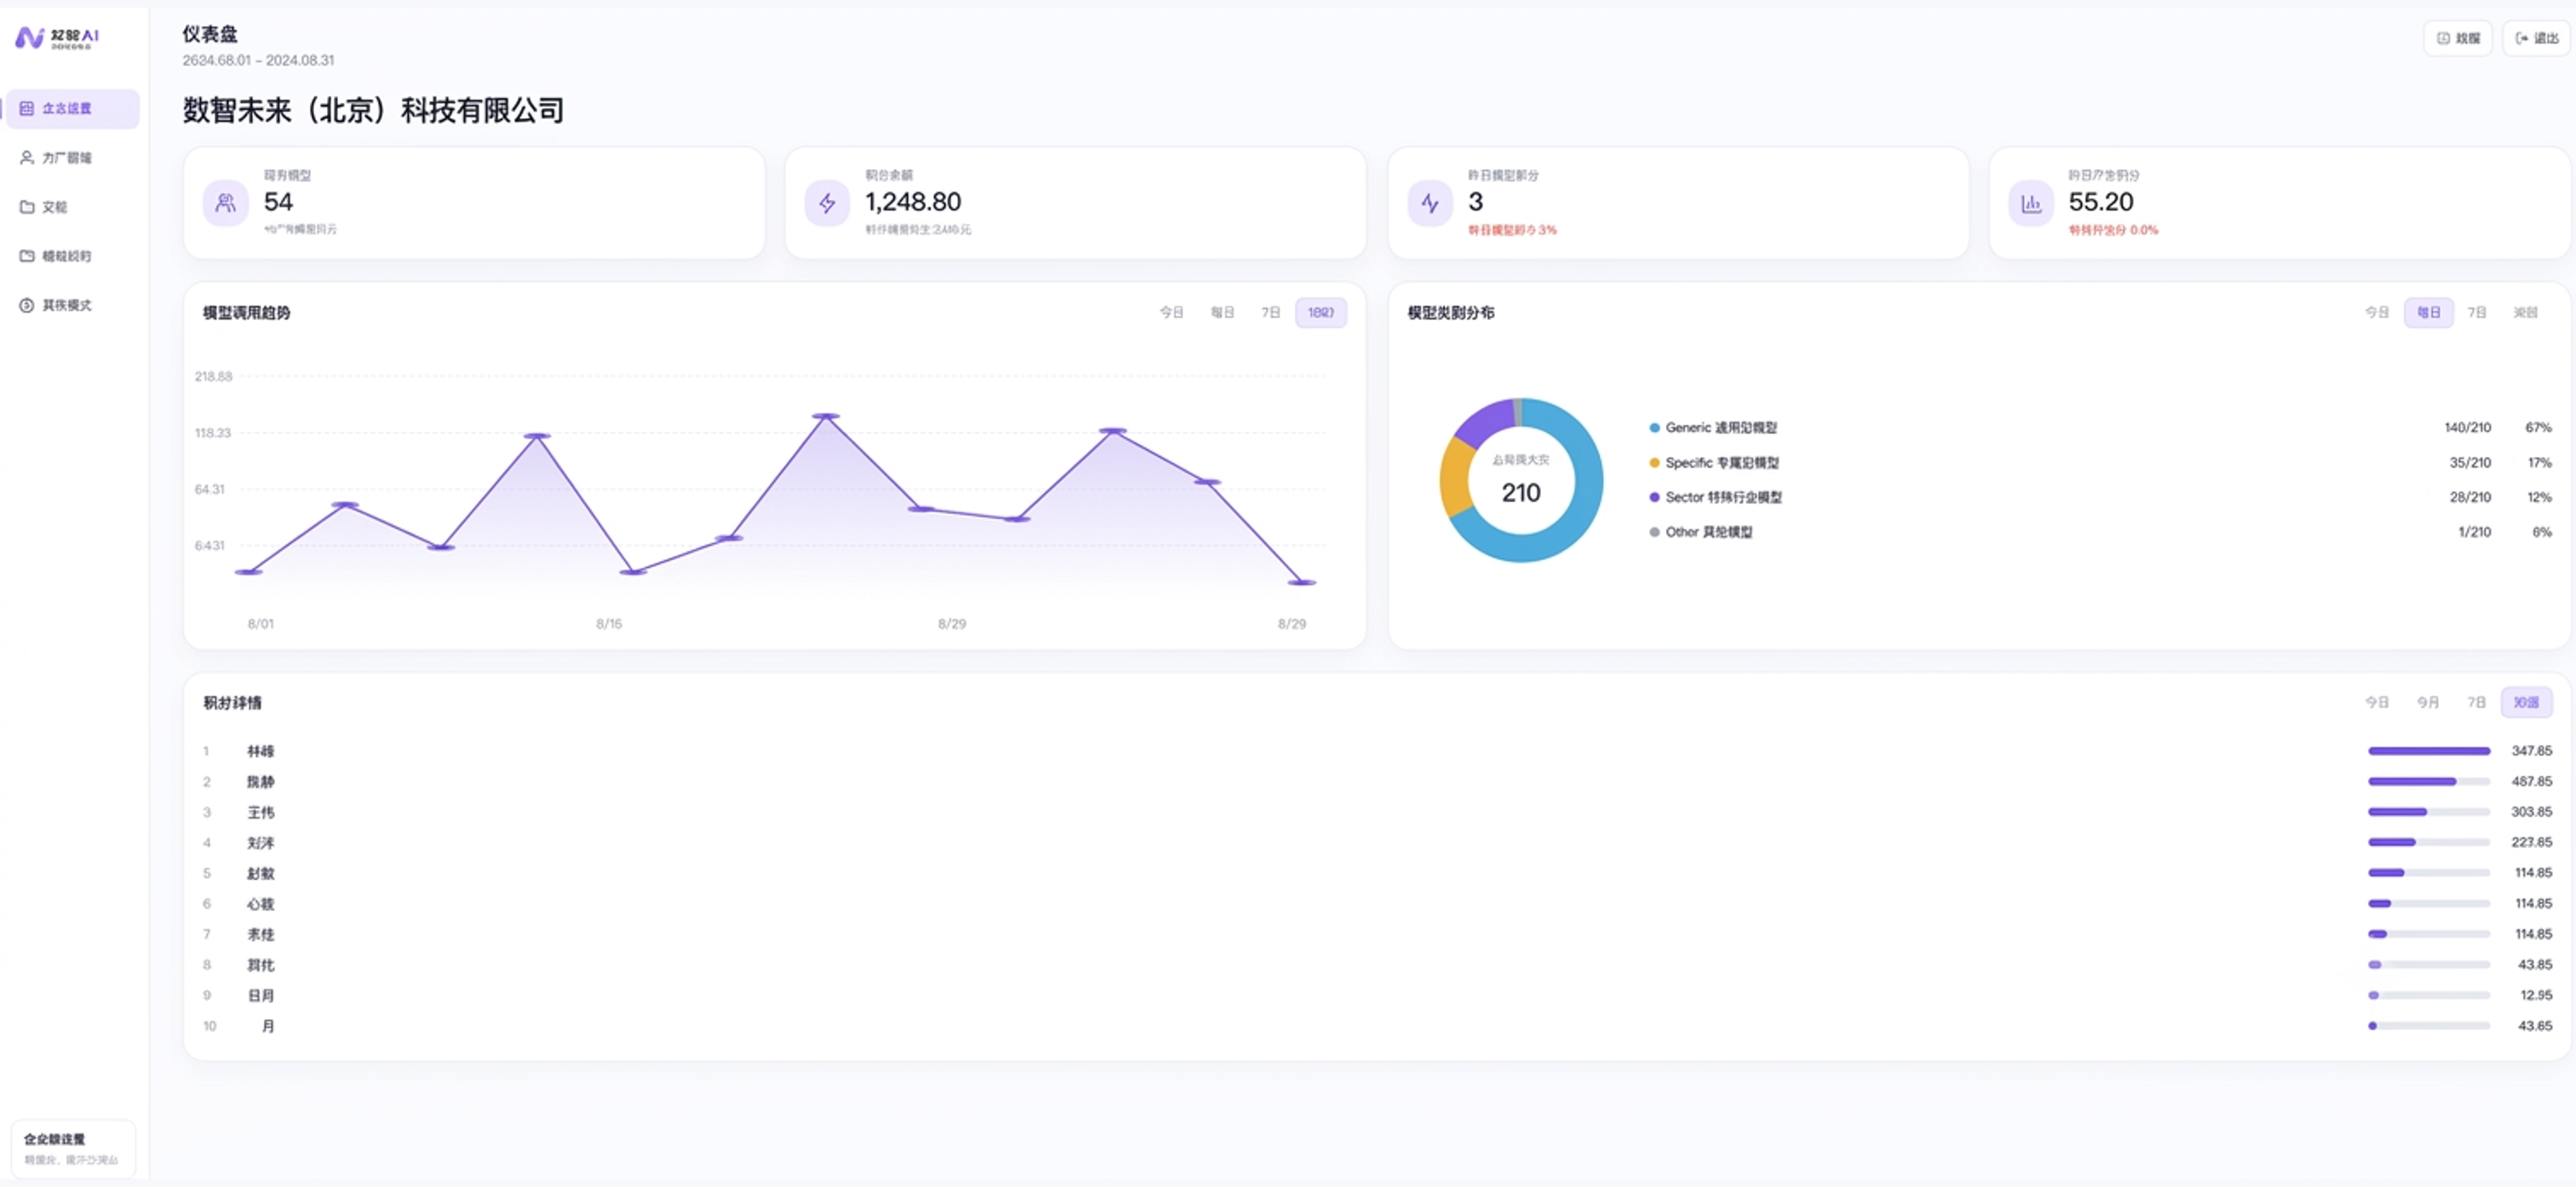Select the highlighted range tab on trend chart

[x=1321, y=313]
